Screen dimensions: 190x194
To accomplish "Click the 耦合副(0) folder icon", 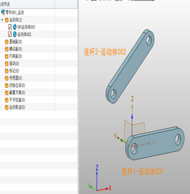I will coord(7,49).
